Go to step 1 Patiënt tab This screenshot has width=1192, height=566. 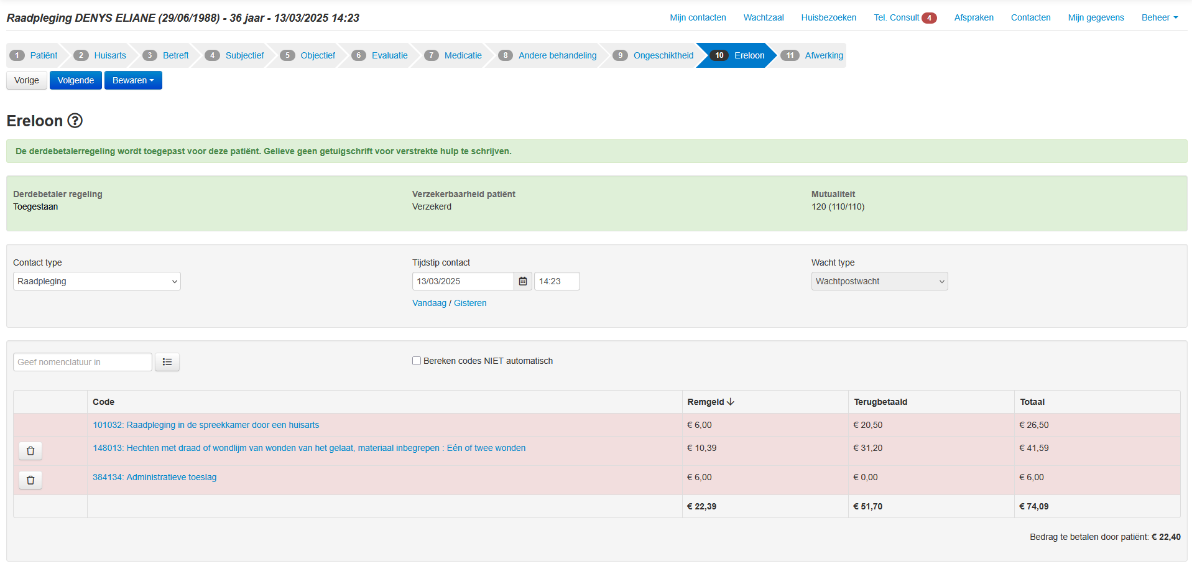point(35,55)
